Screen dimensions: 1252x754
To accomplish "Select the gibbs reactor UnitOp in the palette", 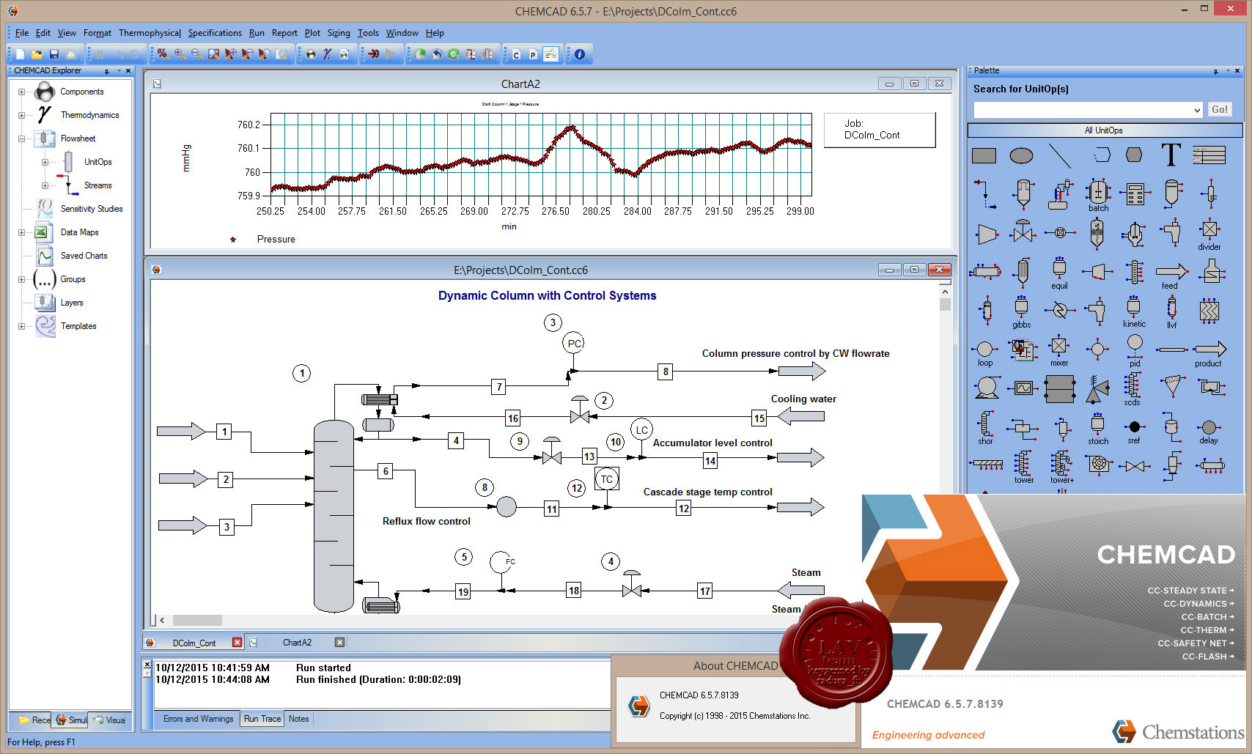I will 1021,312.
